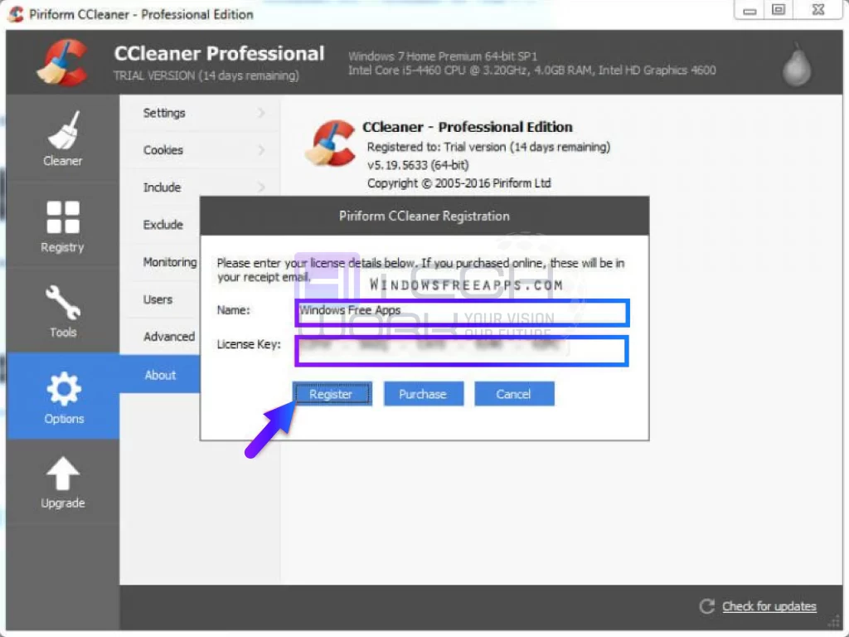The width and height of the screenshot is (849, 637).
Task: Select the About options page
Action: coord(160,375)
